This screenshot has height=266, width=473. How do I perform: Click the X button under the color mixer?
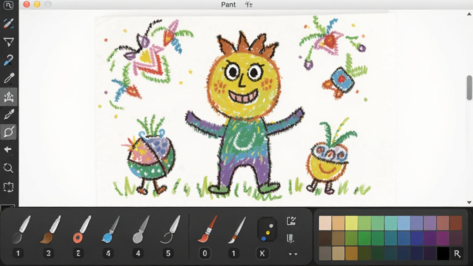point(262,254)
